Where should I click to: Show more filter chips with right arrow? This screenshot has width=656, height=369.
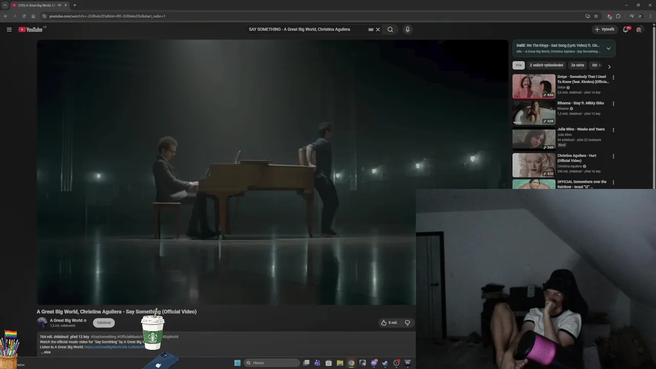pos(609,66)
